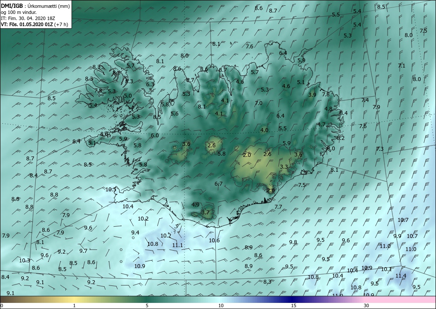The image size is (436, 309).
Task: Click the color scale tick labeled 5
Action: 147,306
